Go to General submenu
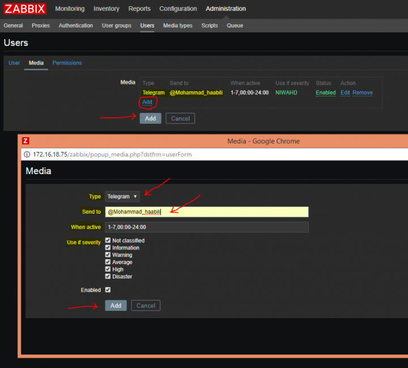Image resolution: width=408 pixels, height=368 pixels. point(13,26)
